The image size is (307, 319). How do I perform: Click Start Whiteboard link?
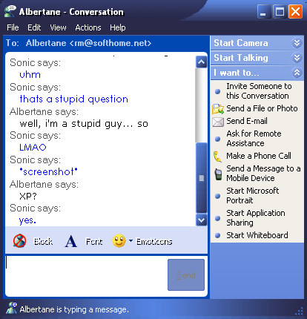257,235
